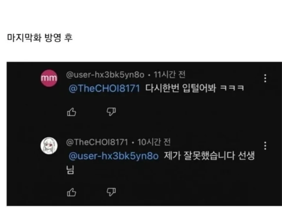This screenshot has height=208, width=282.
Task: Click the '10시간 전' timestamp
Action: [154, 142]
